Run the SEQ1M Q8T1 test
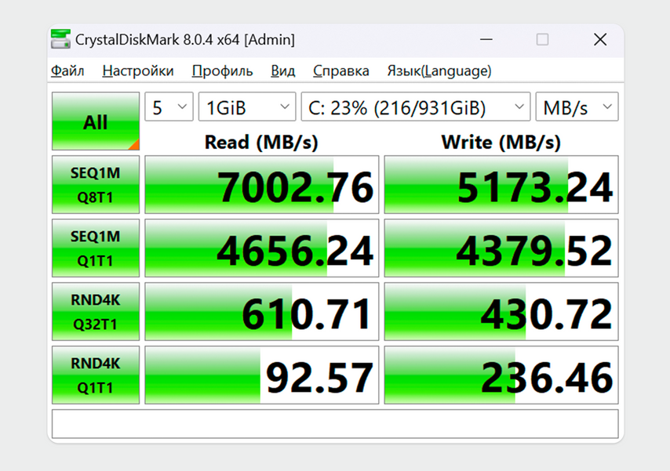This screenshot has width=670, height=471. point(96,184)
